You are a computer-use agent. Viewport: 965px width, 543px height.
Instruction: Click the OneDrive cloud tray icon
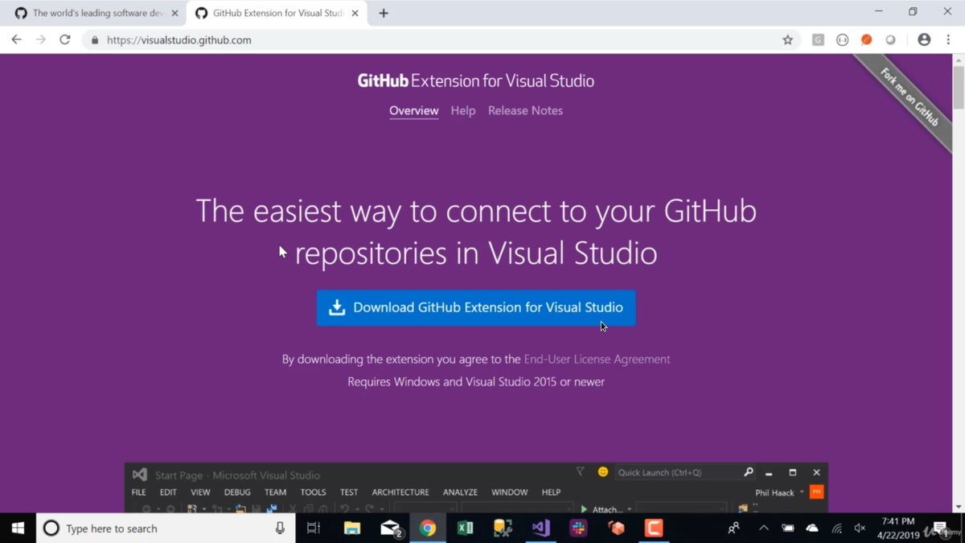812,529
